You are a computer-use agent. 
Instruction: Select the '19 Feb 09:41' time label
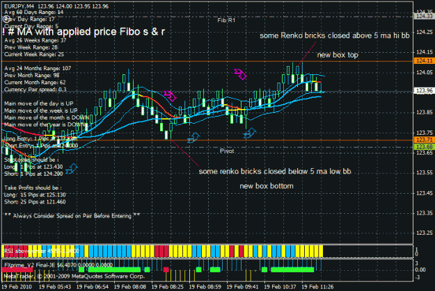242,287
